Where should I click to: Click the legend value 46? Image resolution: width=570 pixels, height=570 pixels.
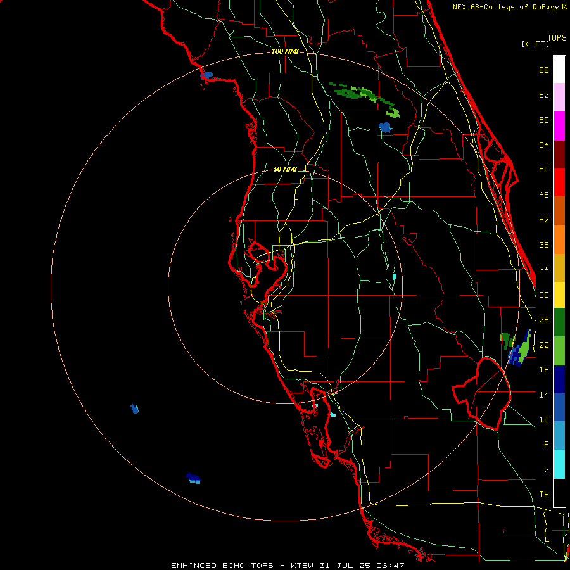click(x=544, y=195)
